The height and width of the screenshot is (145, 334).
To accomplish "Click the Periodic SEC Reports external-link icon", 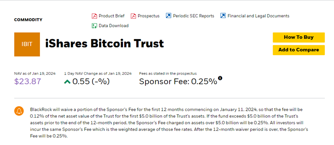I will coord(169,16).
